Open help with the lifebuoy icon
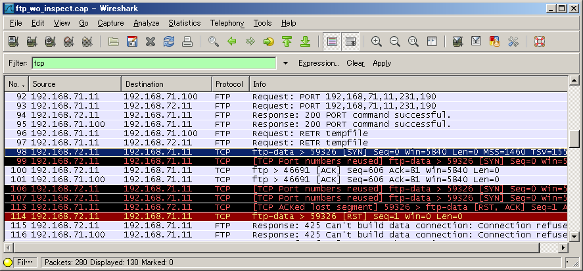Screen dimensions: 583x271 click(540, 41)
